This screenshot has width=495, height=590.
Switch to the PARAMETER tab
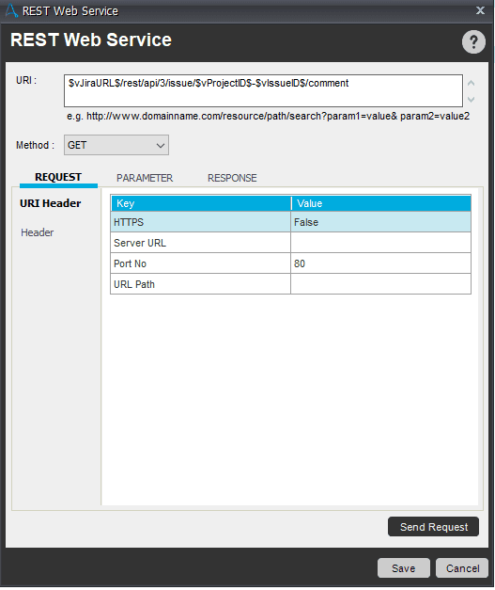[145, 178]
